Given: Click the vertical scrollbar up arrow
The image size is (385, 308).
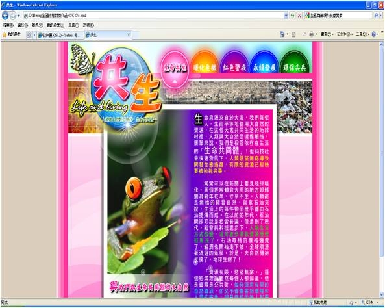Looking at the screenshot, I should pyautogui.click(x=382, y=44).
